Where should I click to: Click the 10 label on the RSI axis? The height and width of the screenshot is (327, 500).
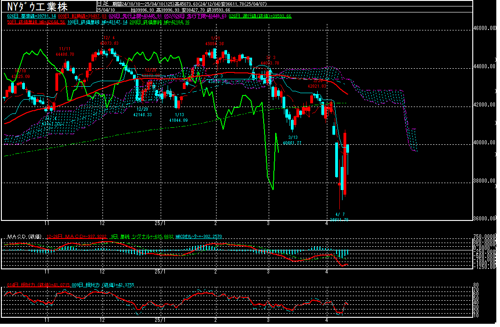click(476, 315)
